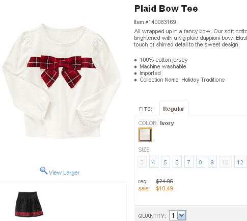Viewport: 247px width, 221px height.
Task: Select size 7 box
Action: click(189, 162)
